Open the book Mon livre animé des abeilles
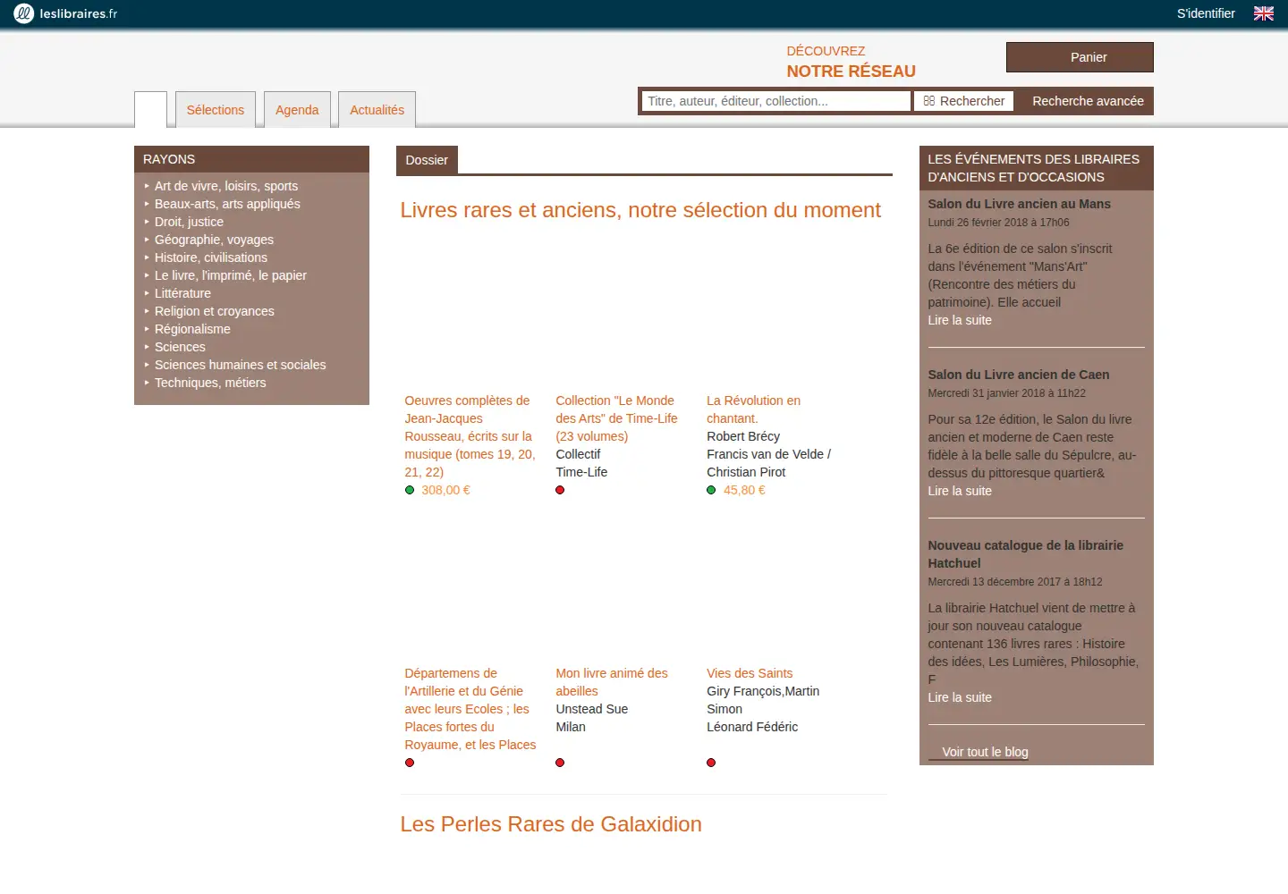Screen dimensions: 1288x894 (x=612, y=682)
